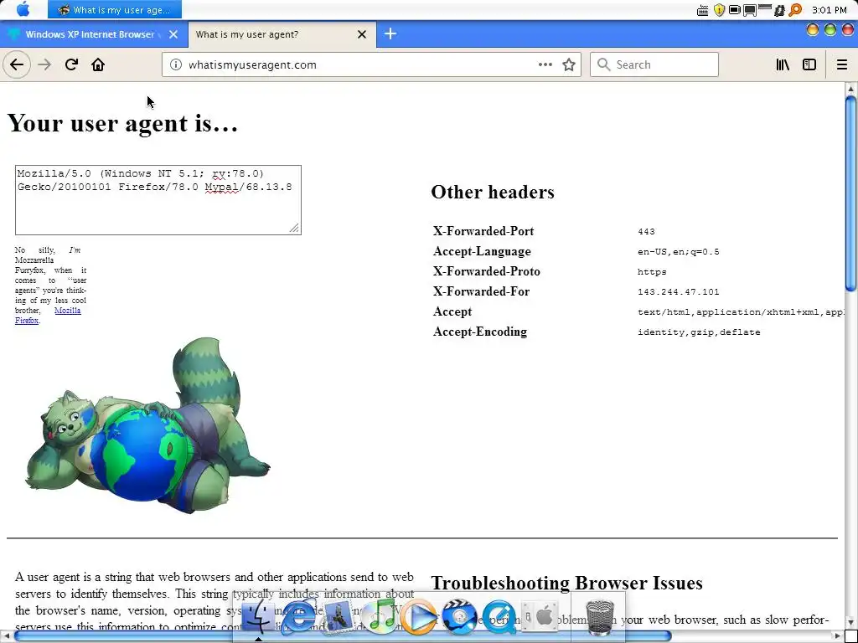The width and height of the screenshot is (858, 643).
Task: Click the 3:01 PM clock
Action: [830, 10]
